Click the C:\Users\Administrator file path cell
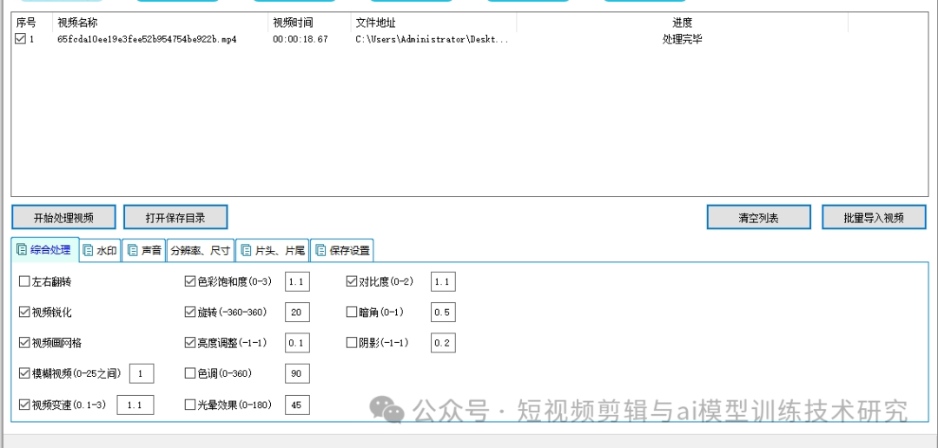938x448 pixels. (x=432, y=39)
